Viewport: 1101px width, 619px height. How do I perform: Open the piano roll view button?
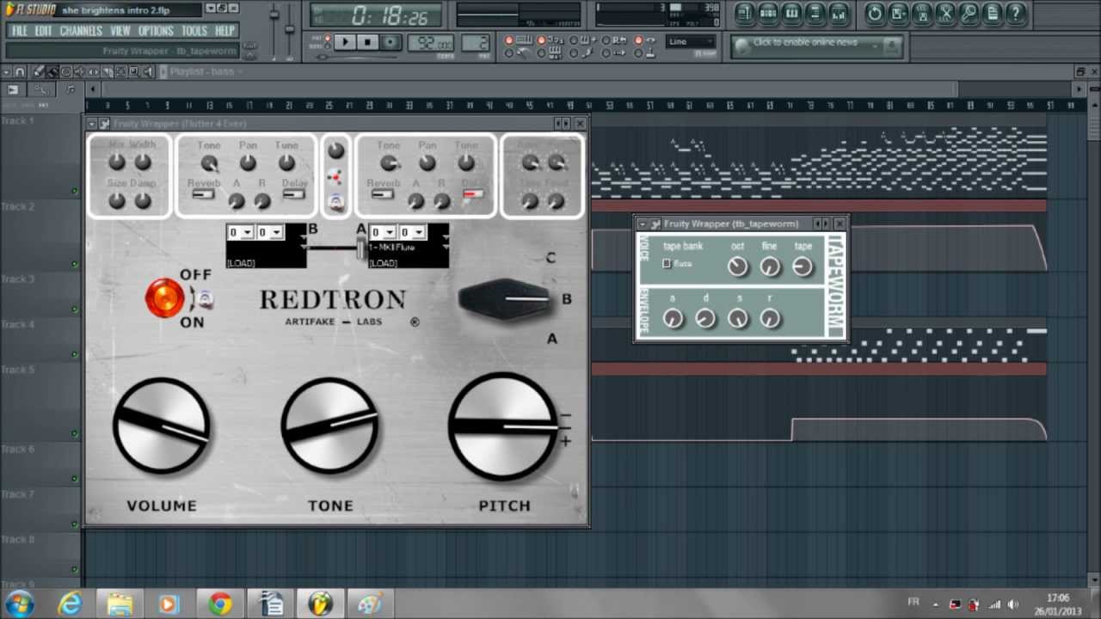[791, 13]
